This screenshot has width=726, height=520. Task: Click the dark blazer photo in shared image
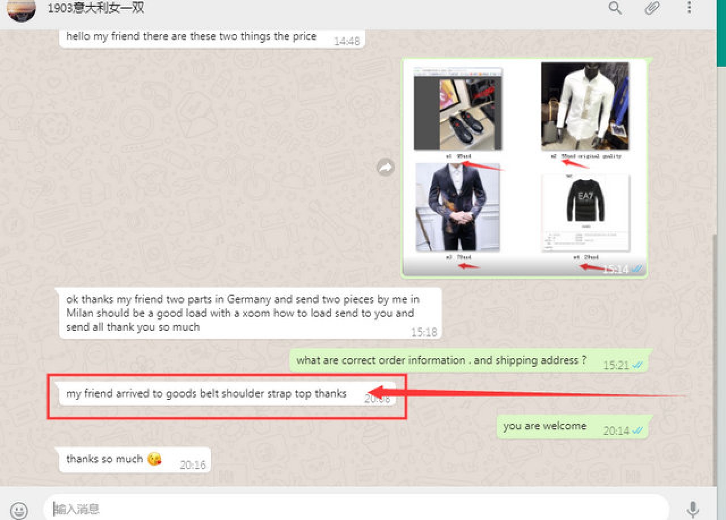pyautogui.click(x=458, y=207)
